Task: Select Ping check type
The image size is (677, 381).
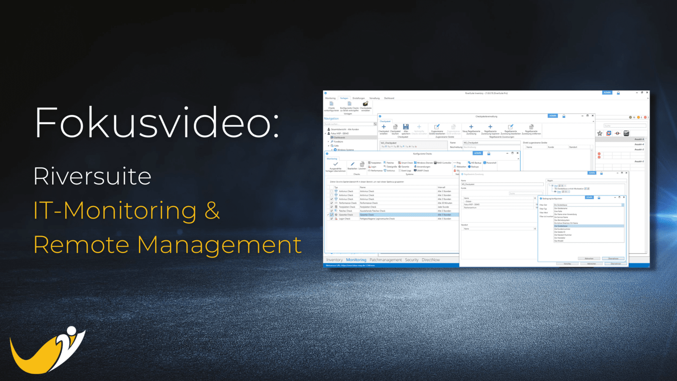Action: pos(457,163)
